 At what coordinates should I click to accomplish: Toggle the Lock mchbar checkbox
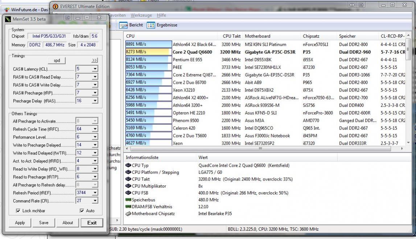(x=18, y=211)
